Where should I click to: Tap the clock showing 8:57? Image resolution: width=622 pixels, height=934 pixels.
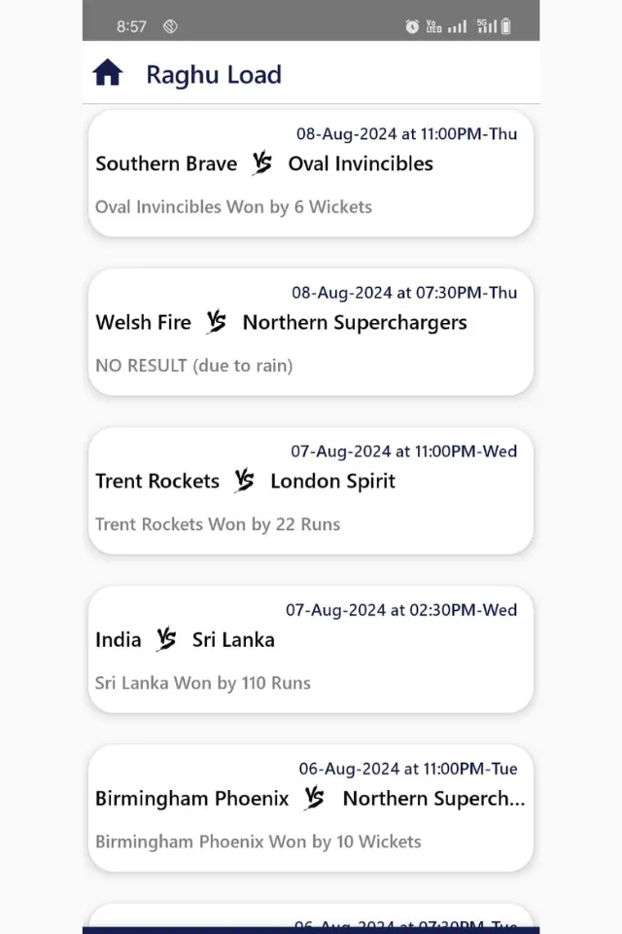pos(132,25)
